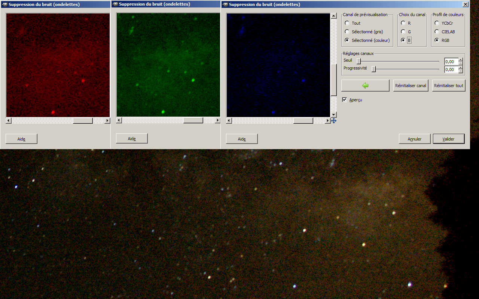Viewport: 479px width, 299px height.
Task: Select the YCbCr color profile
Action: coord(437,23)
